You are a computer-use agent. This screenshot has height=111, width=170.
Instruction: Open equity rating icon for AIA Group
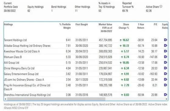(165, 63)
